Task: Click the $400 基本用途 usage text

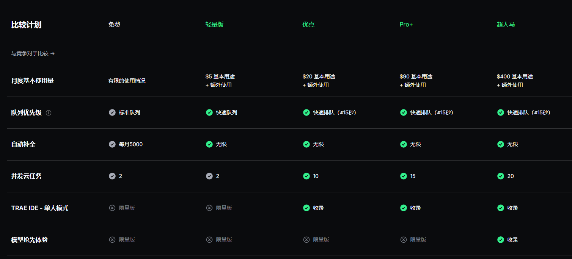Action: click(515, 76)
